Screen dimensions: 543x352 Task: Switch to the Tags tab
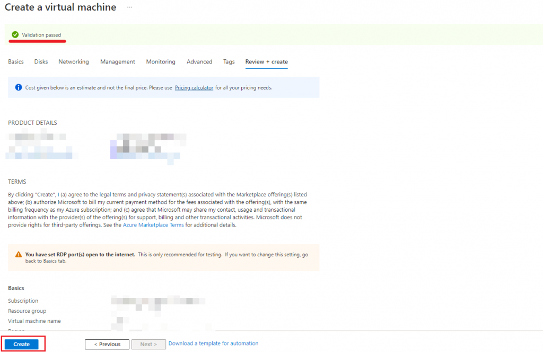point(229,61)
